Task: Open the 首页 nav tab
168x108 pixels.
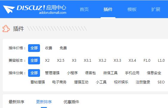Action: click(84, 9)
